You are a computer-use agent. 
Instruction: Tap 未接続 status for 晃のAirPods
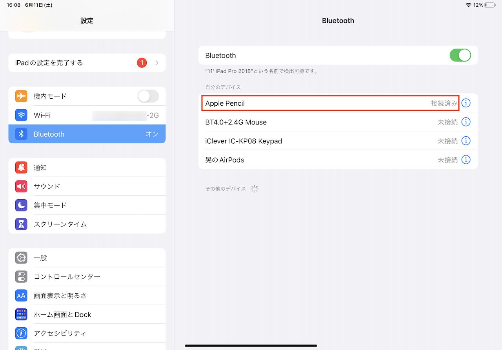coord(448,160)
